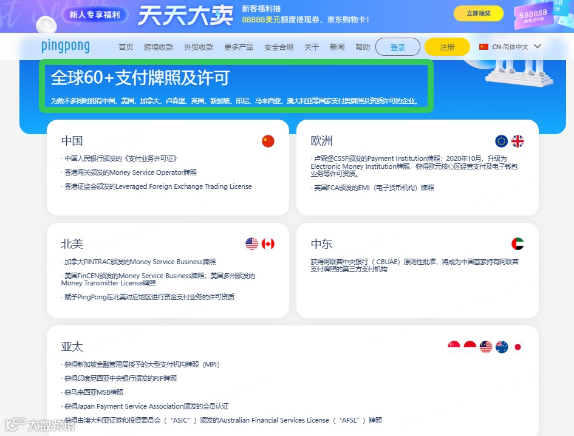This screenshot has width=574, height=436.
Task: Expand the language dropdown chevron
Action: coord(538,47)
